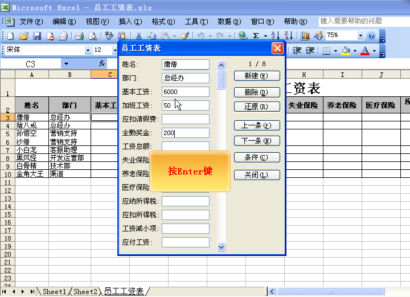410x297 pixels.
Task: Expand the Name Box dropdown
Action: tap(67, 64)
